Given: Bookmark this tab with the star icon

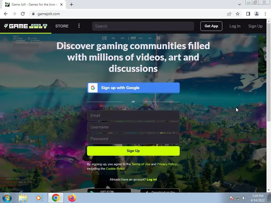Looking at the screenshot, I should click(x=238, y=14).
